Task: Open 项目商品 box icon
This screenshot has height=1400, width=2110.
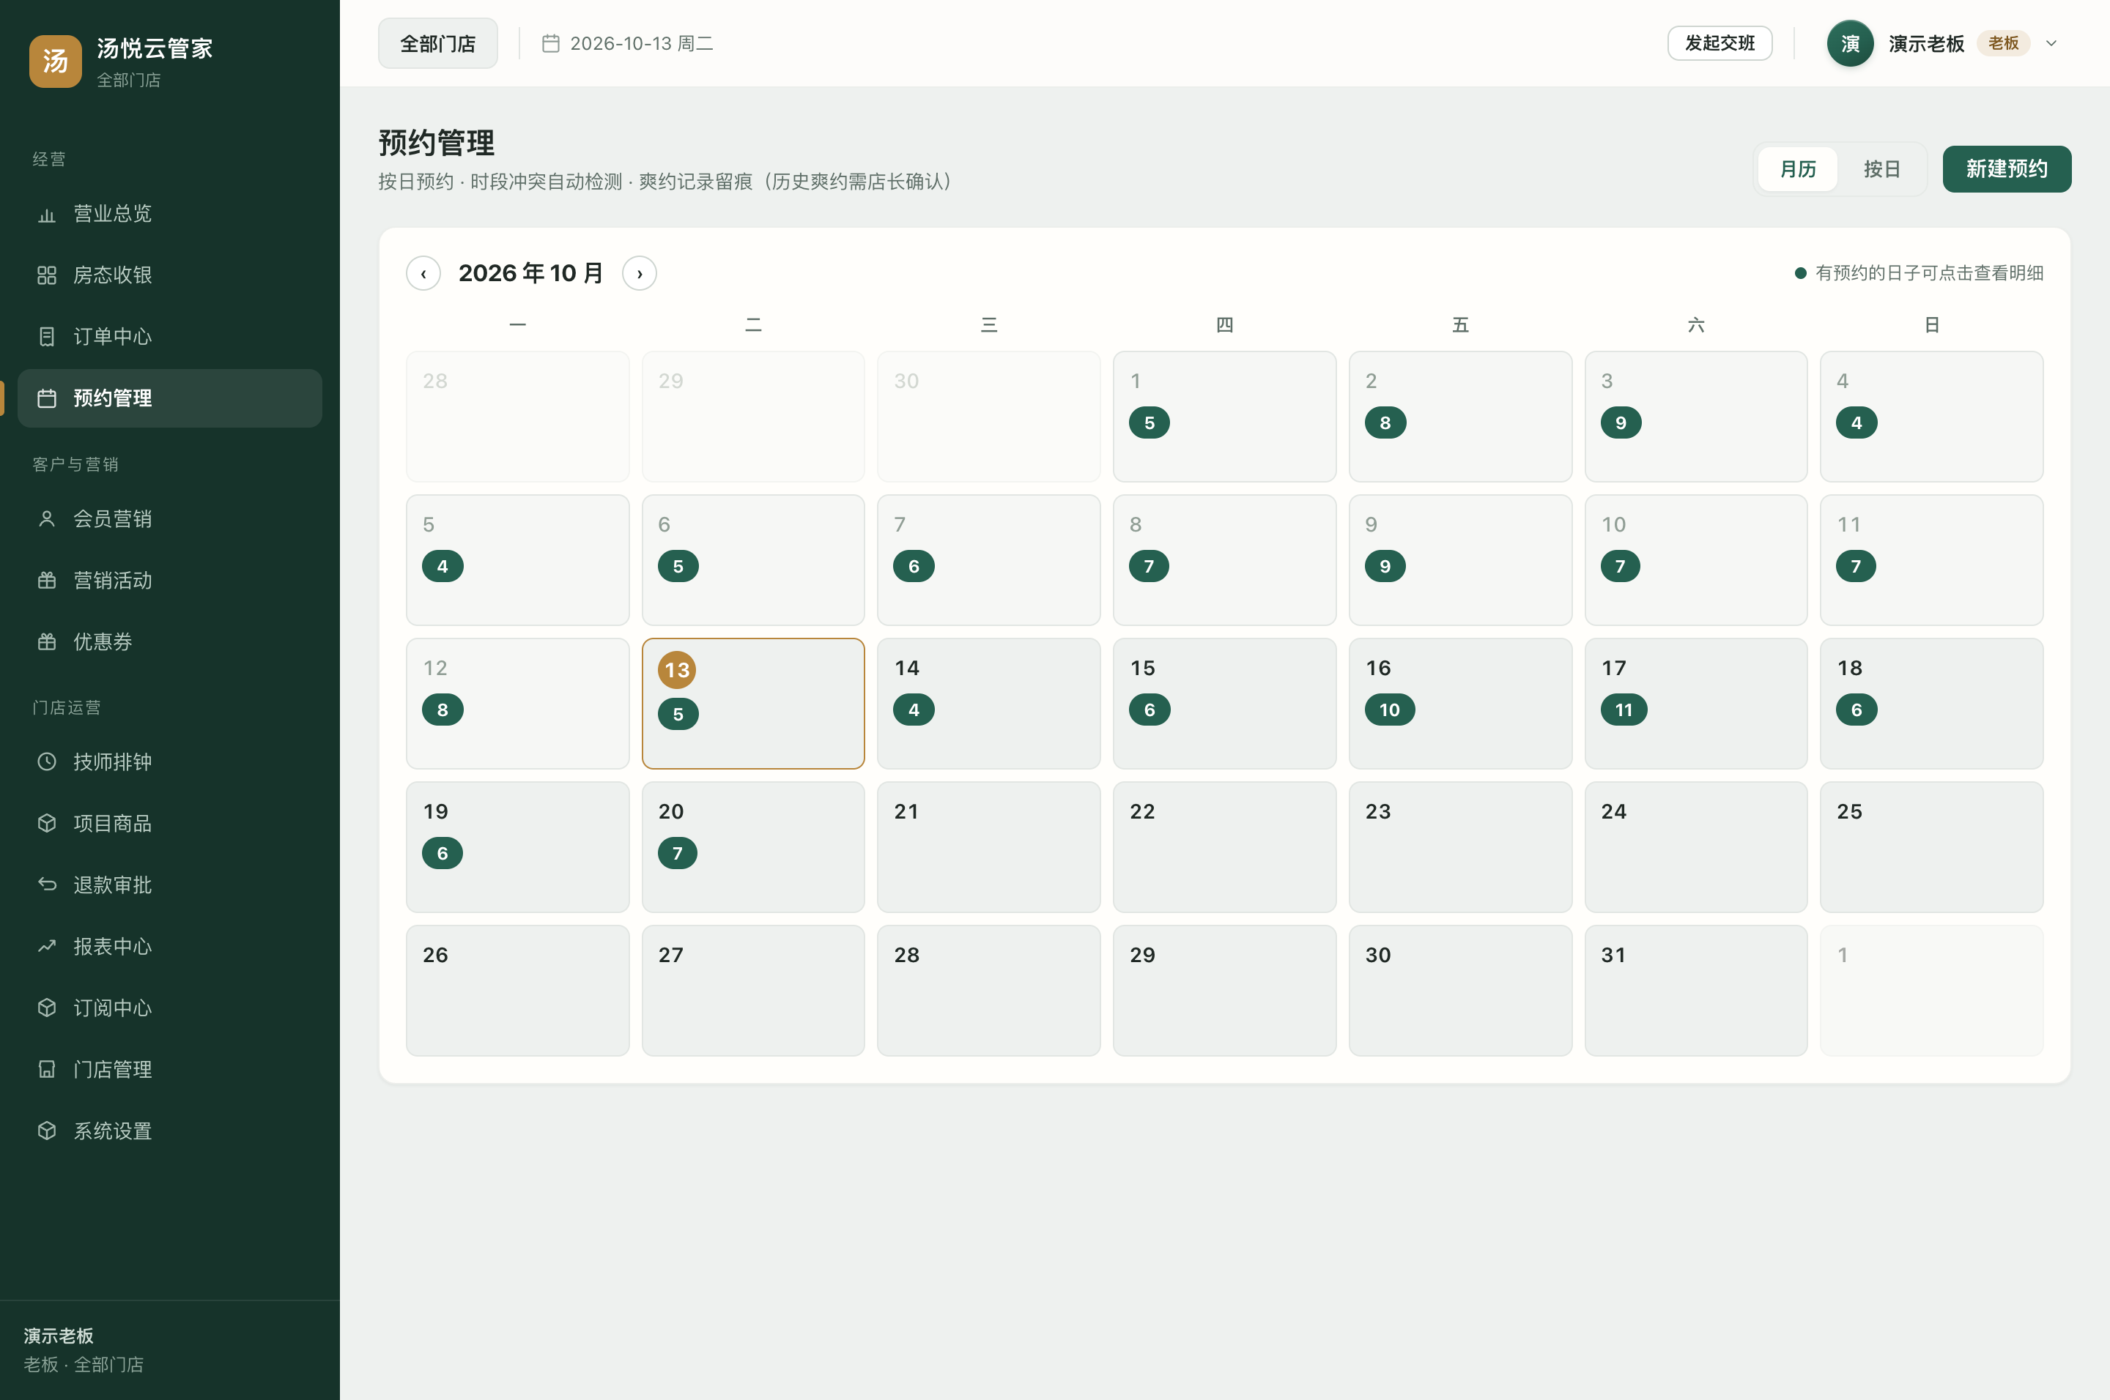Action: [46, 823]
